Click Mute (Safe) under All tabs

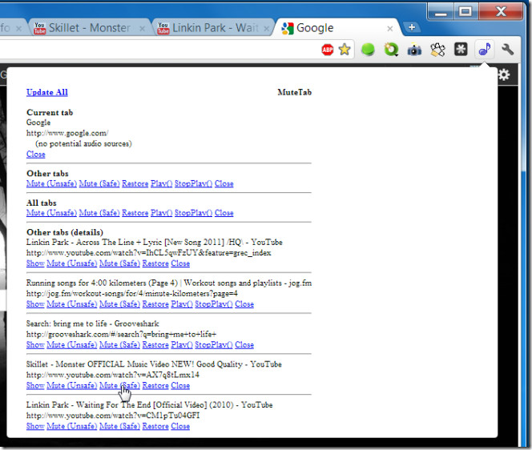99,213
